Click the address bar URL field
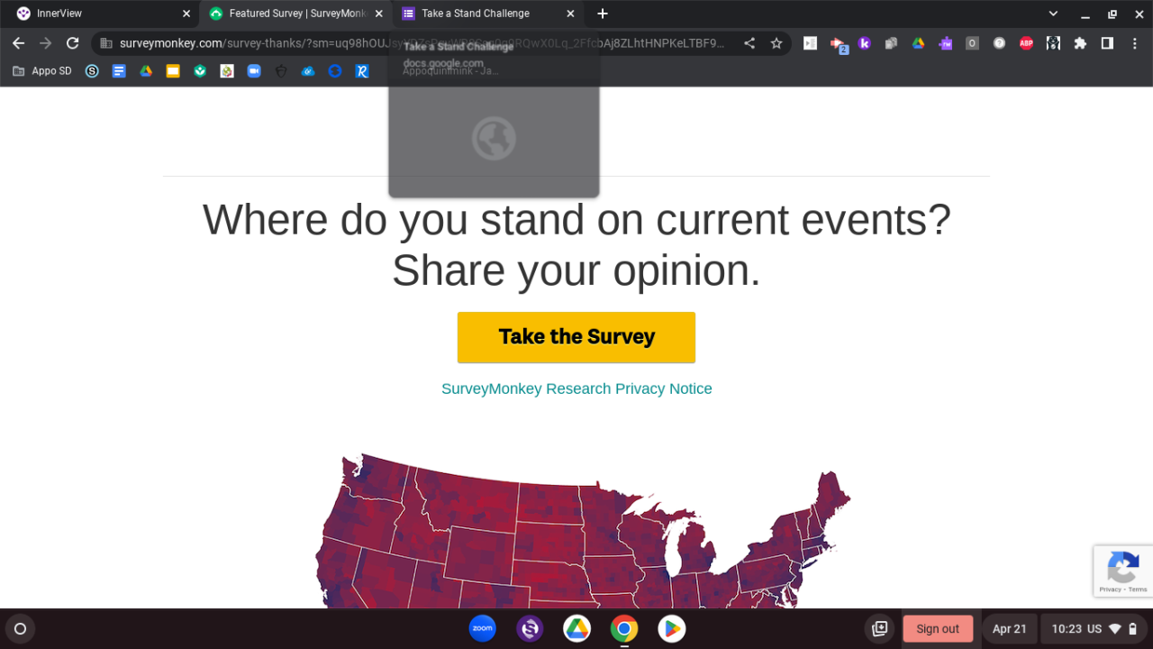1153x649 pixels. (422, 43)
